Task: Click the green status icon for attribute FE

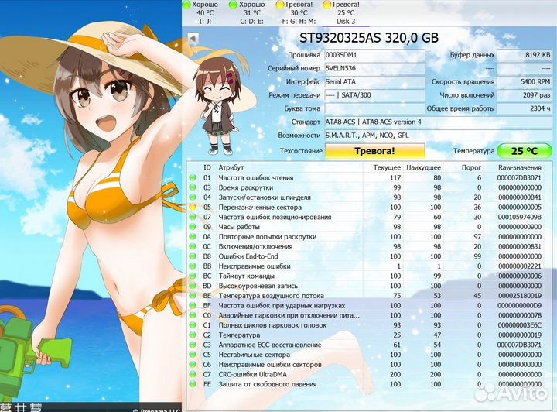Action: [x=193, y=384]
